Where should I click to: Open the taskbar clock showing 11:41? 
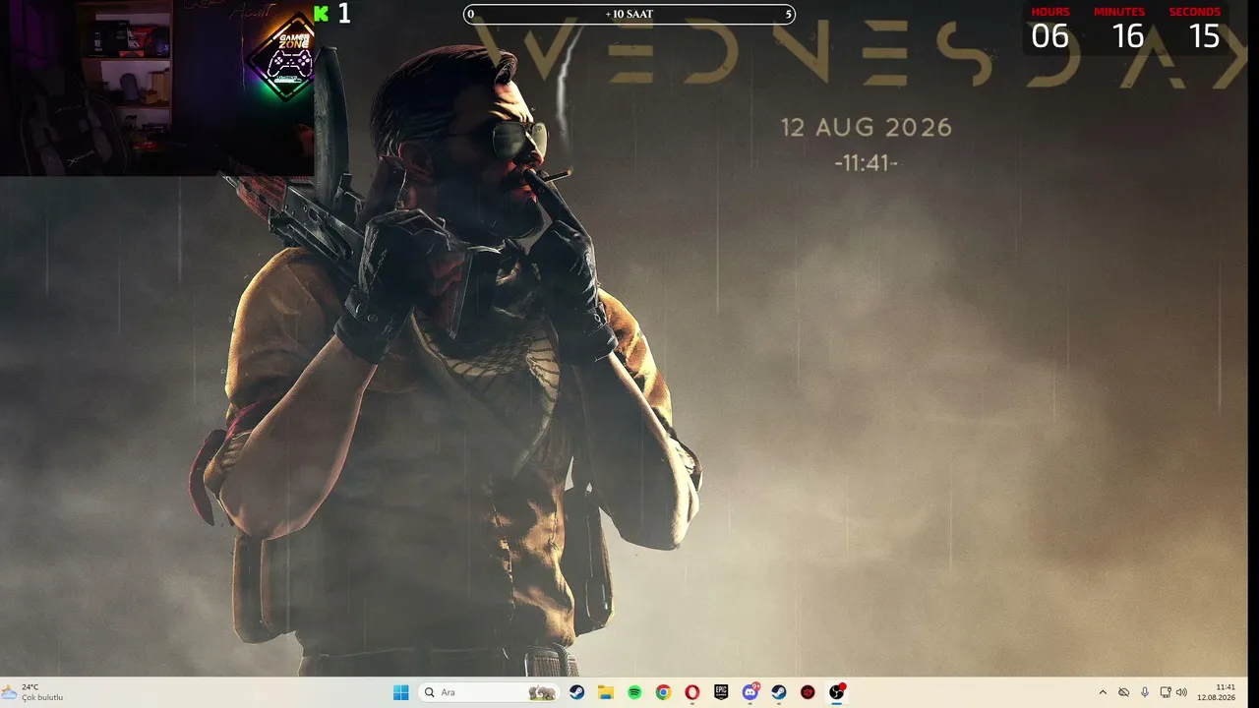tap(1217, 692)
